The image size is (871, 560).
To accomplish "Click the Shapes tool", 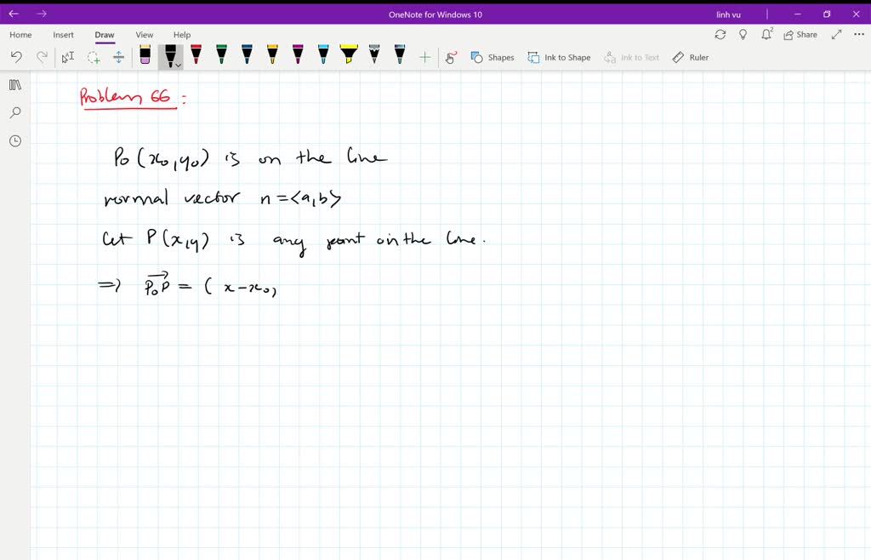I will point(493,57).
